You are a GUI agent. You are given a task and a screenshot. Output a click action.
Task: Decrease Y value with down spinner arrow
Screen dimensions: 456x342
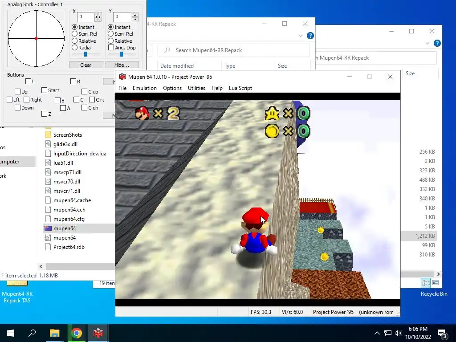coord(135,19)
